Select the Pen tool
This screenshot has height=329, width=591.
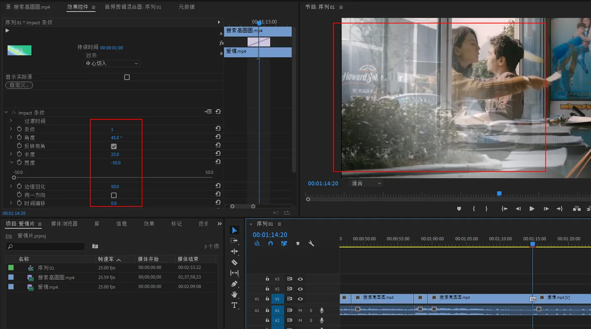coord(235,284)
